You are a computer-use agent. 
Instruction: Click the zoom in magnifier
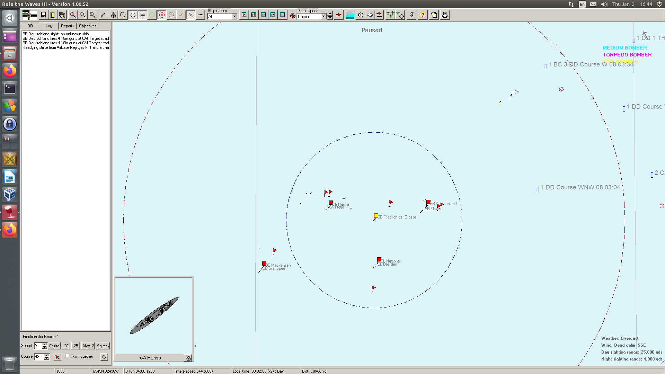[73, 15]
